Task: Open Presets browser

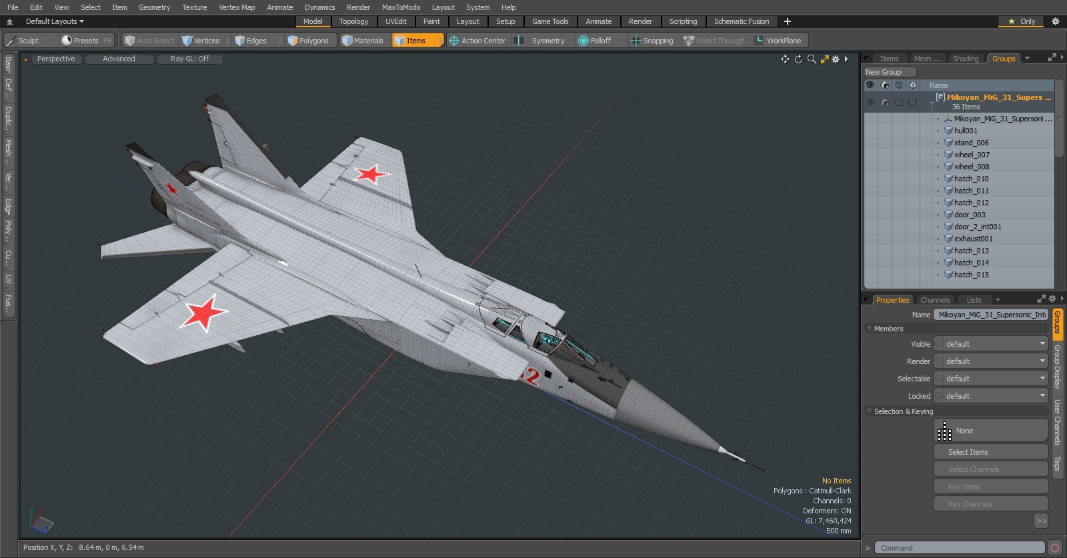Action: pos(87,41)
